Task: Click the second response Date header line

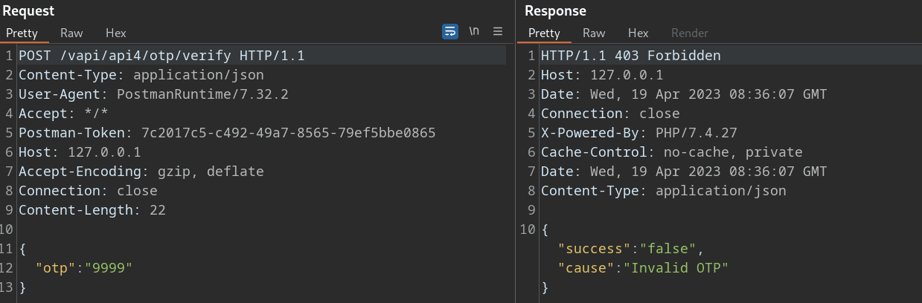Action: [684, 172]
